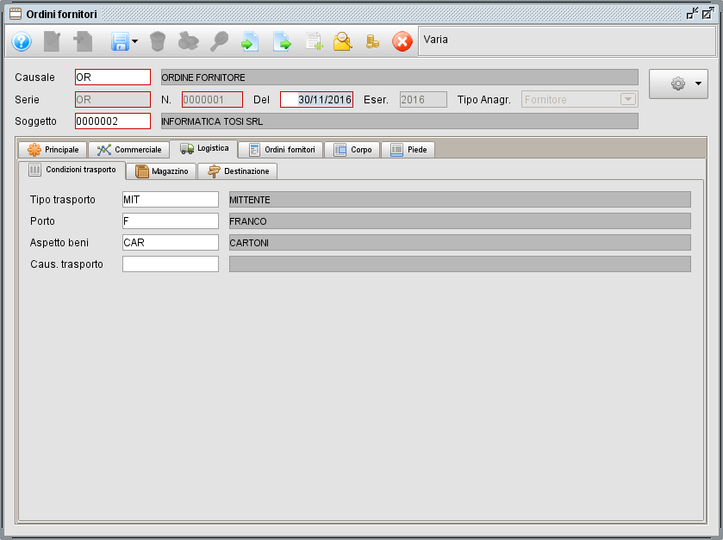The image size is (723, 540).
Task: Click the blue help question mark icon
Action: point(22,41)
